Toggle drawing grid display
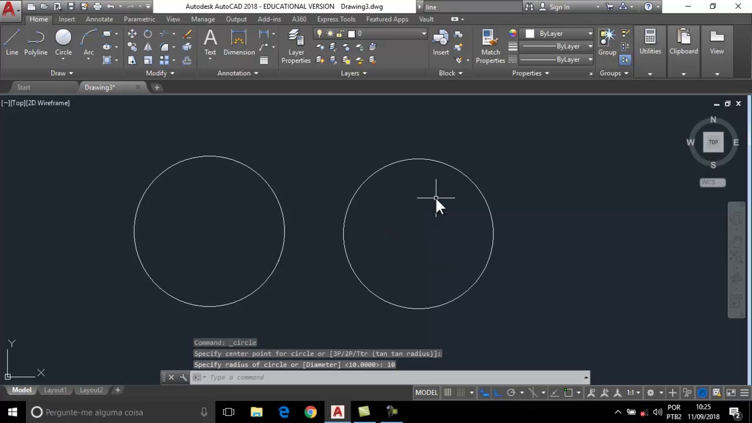The width and height of the screenshot is (752, 423). [448, 392]
